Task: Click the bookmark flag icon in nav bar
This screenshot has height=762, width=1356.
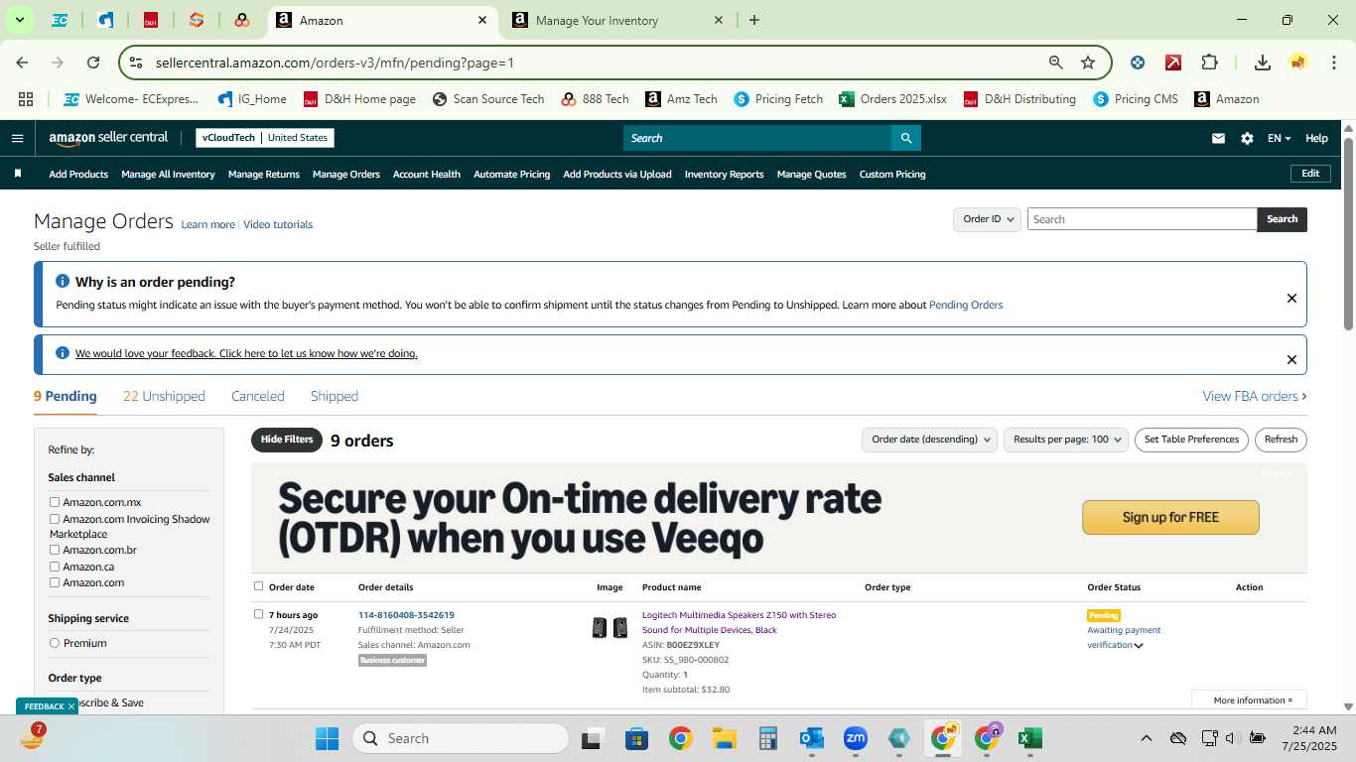Action: click(x=18, y=174)
